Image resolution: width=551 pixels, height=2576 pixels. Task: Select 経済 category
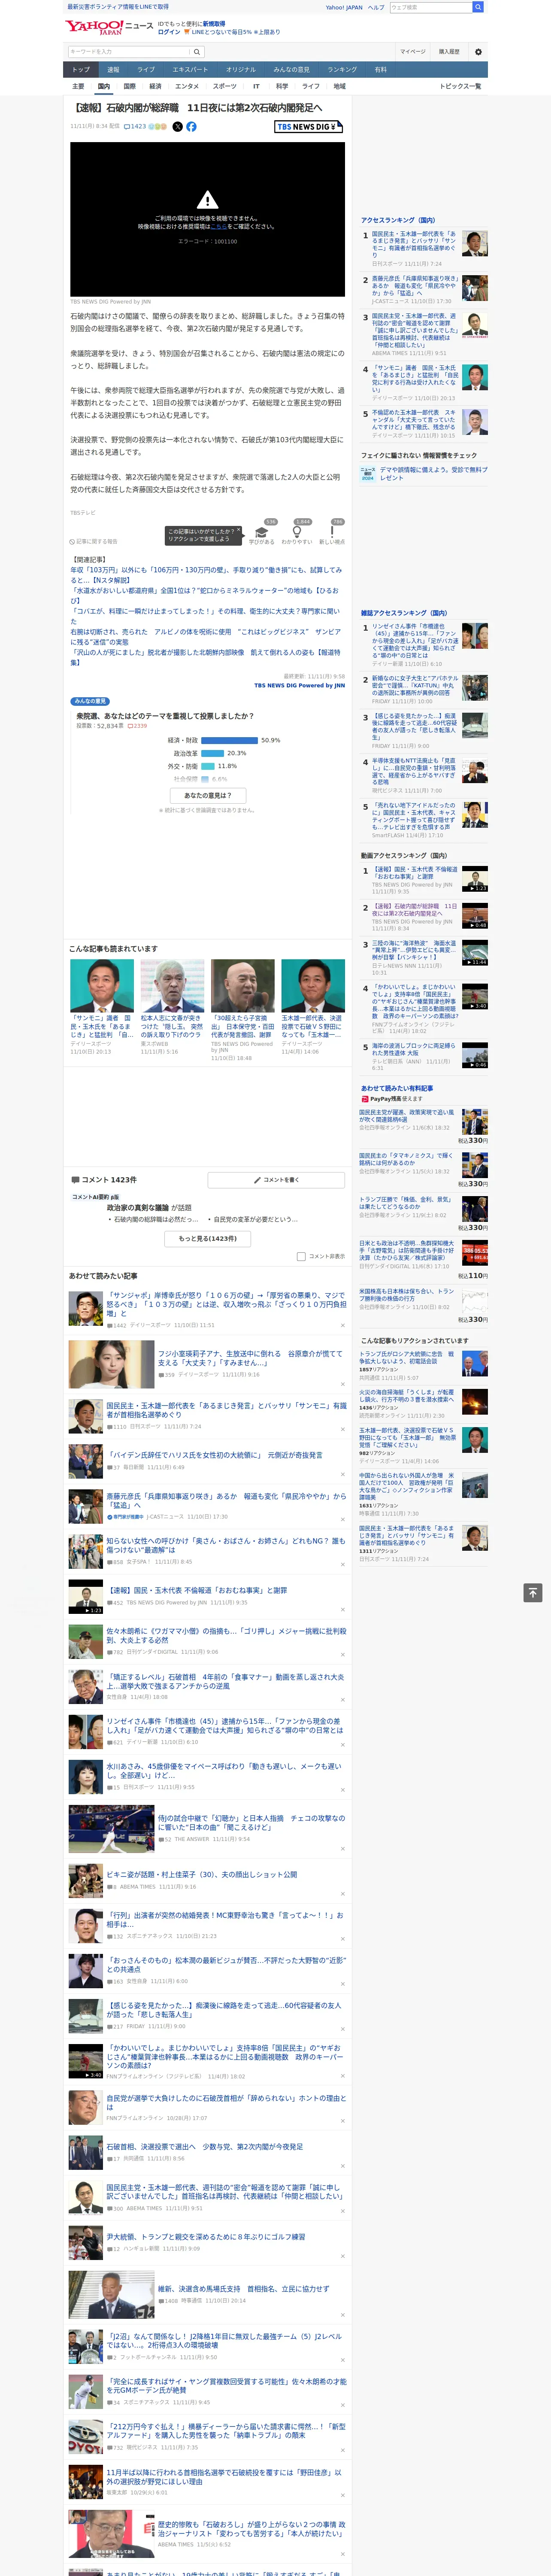pos(155,86)
